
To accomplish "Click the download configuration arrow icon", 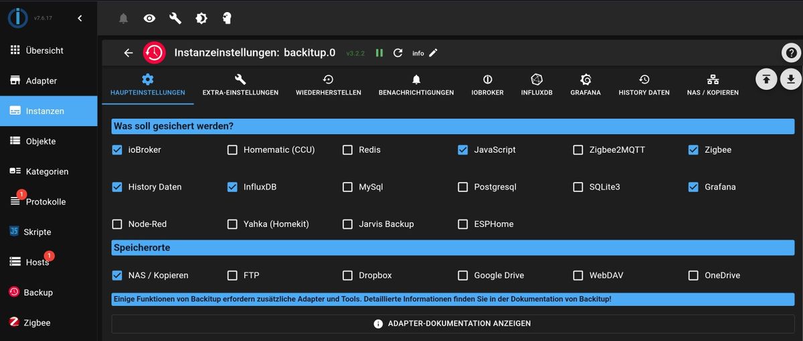I will coord(791,79).
